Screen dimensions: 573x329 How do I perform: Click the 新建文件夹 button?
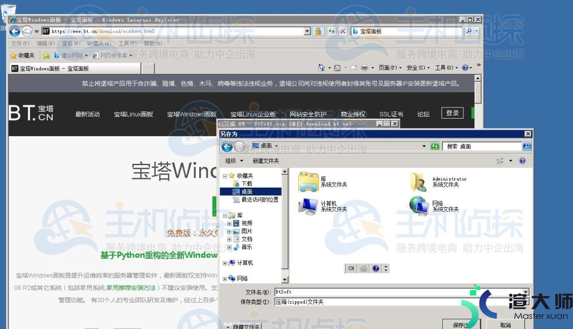pos(265,161)
